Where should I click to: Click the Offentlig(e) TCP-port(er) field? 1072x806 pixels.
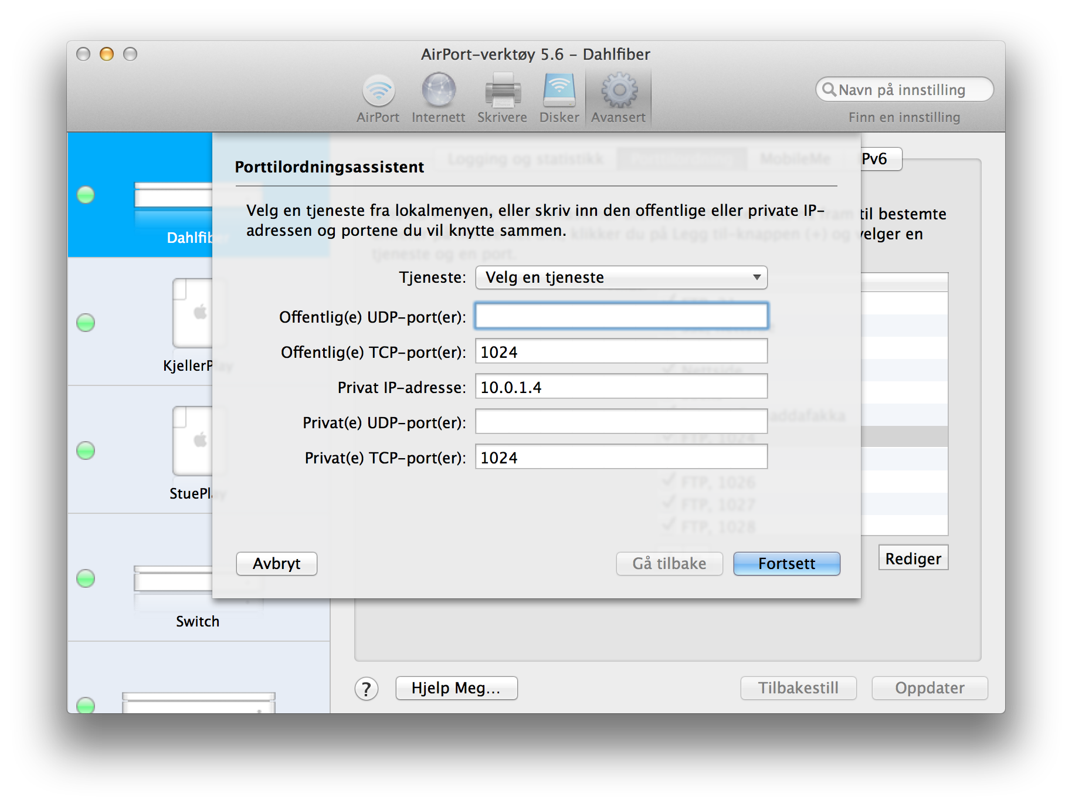(x=621, y=351)
